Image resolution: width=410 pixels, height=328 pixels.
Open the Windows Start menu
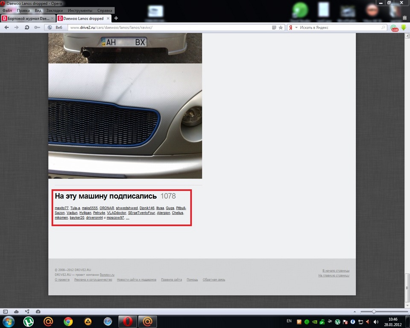(9, 322)
